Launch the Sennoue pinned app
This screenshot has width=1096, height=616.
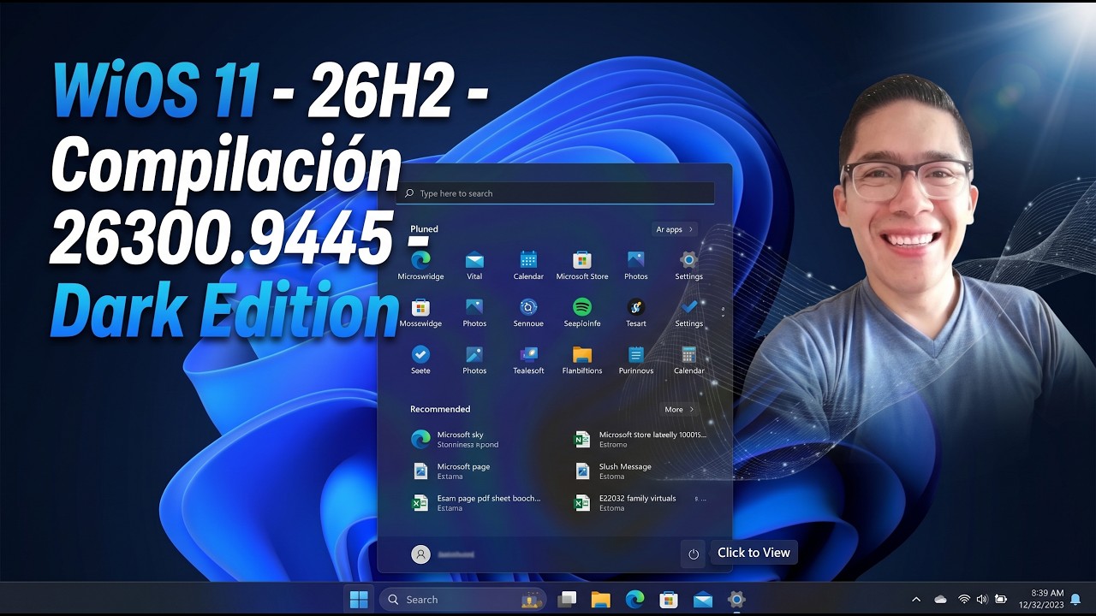click(x=528, y=312)
